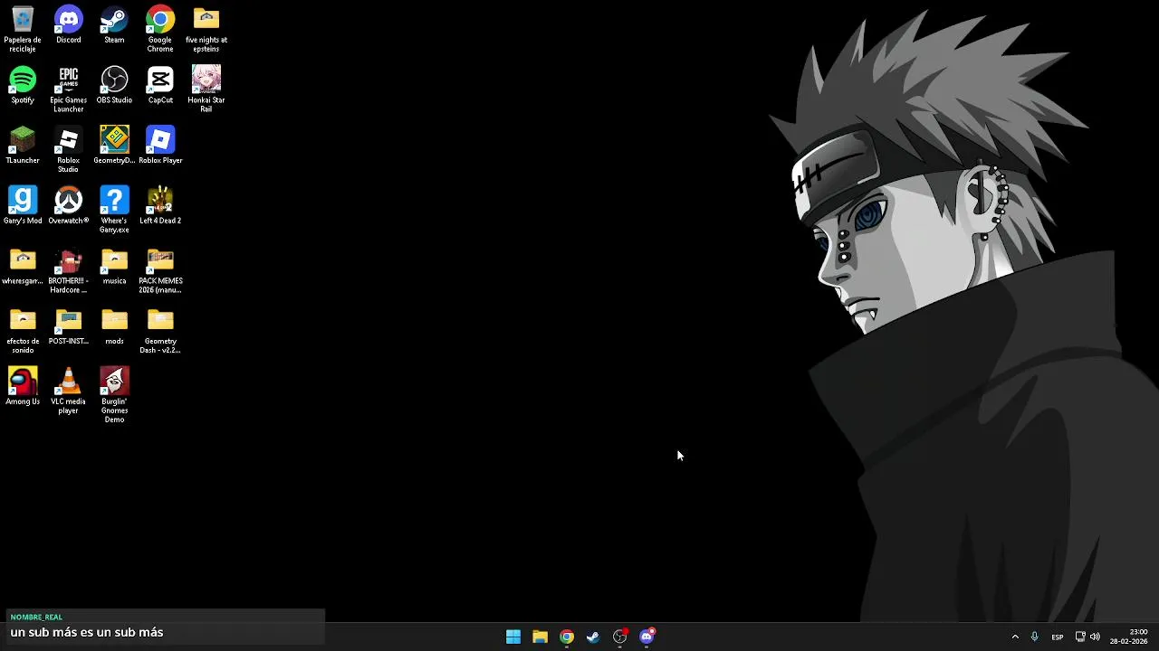Select the Where's Garry.exe shortcut
The height and width of the screenshot is (651, 1159).
[114, 211]
